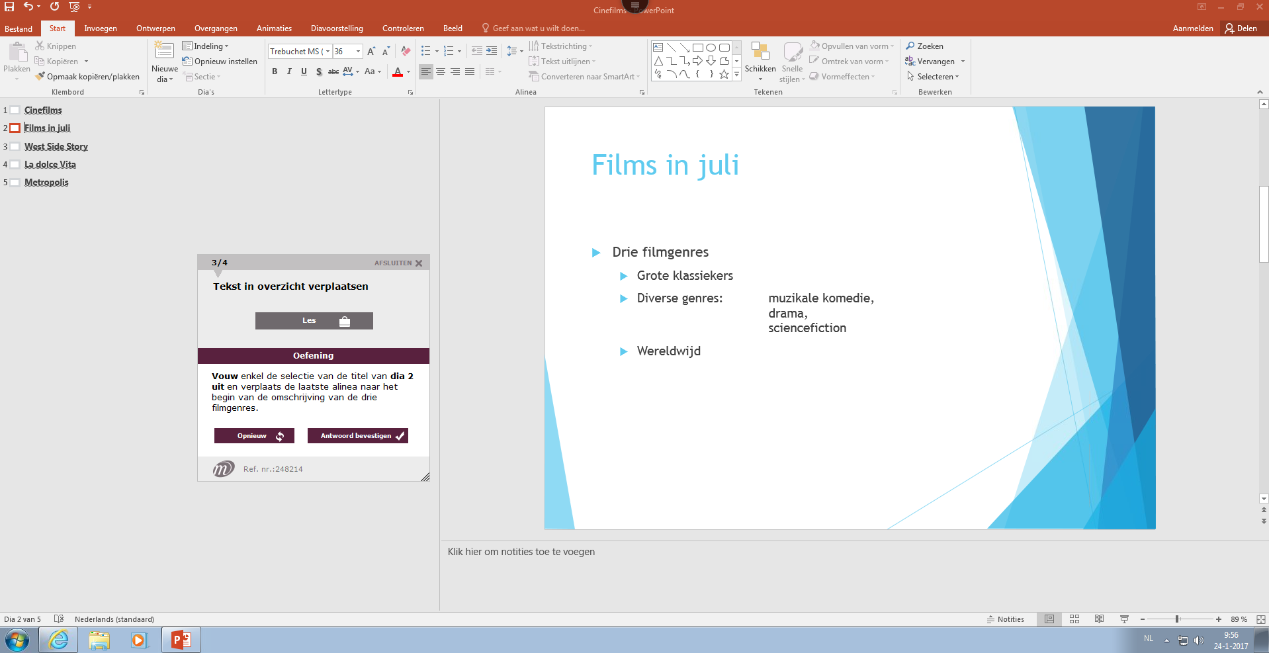Open the Indeling layout dropdown
The width and height of the screenshot is (1269, 653).
206,46
